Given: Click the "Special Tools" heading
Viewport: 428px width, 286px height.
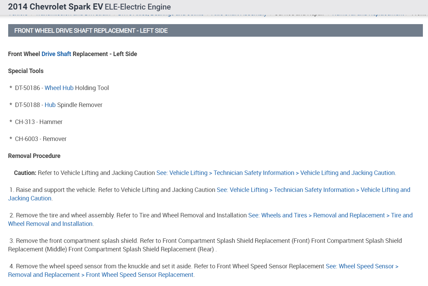Looking at the screenshot, I should (x=26, y=71).
